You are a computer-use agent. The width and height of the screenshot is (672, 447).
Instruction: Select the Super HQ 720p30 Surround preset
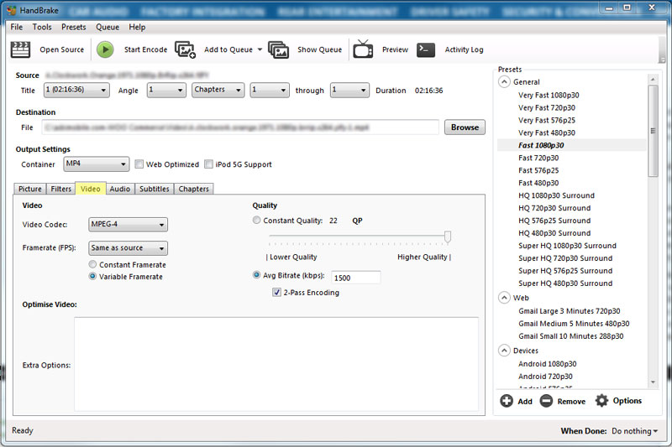(565, 258)
